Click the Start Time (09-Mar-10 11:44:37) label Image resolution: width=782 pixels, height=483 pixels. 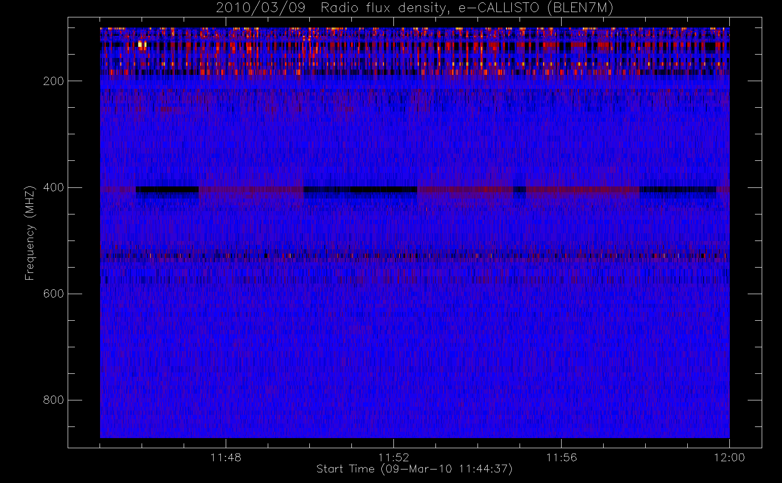(415, 469)
